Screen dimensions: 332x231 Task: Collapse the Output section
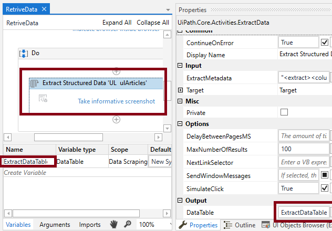tap(180, 201)
